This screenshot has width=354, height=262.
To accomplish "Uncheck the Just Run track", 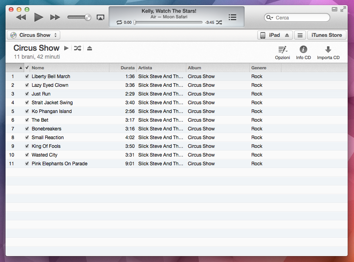I will (x=27, y=94).
